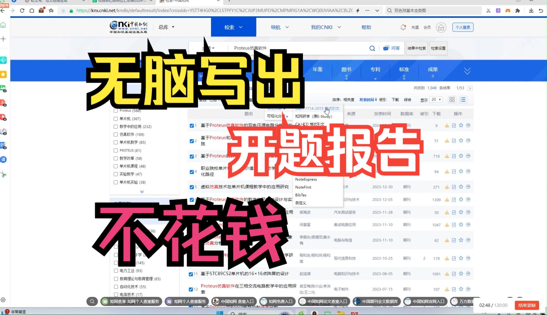Open the notification bell icon
The height and width of the screenshot is (315, 547).
[403, 27]
